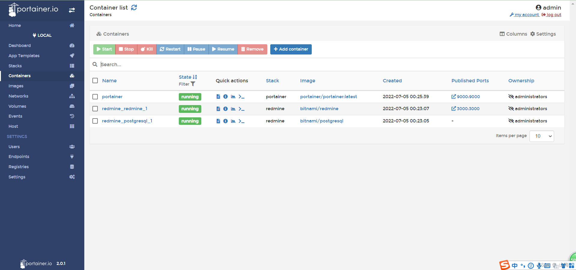Click the Remove button

pyautogui.click(x=252, y=49)
